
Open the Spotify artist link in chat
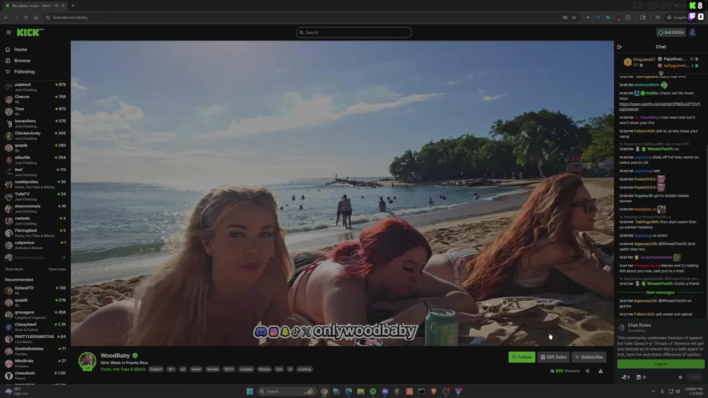pyautogui.click(x=659, y=107)
